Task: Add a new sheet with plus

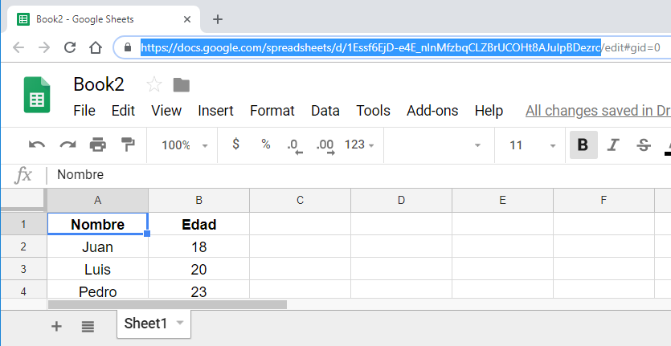Action: (x=56, y=326)
